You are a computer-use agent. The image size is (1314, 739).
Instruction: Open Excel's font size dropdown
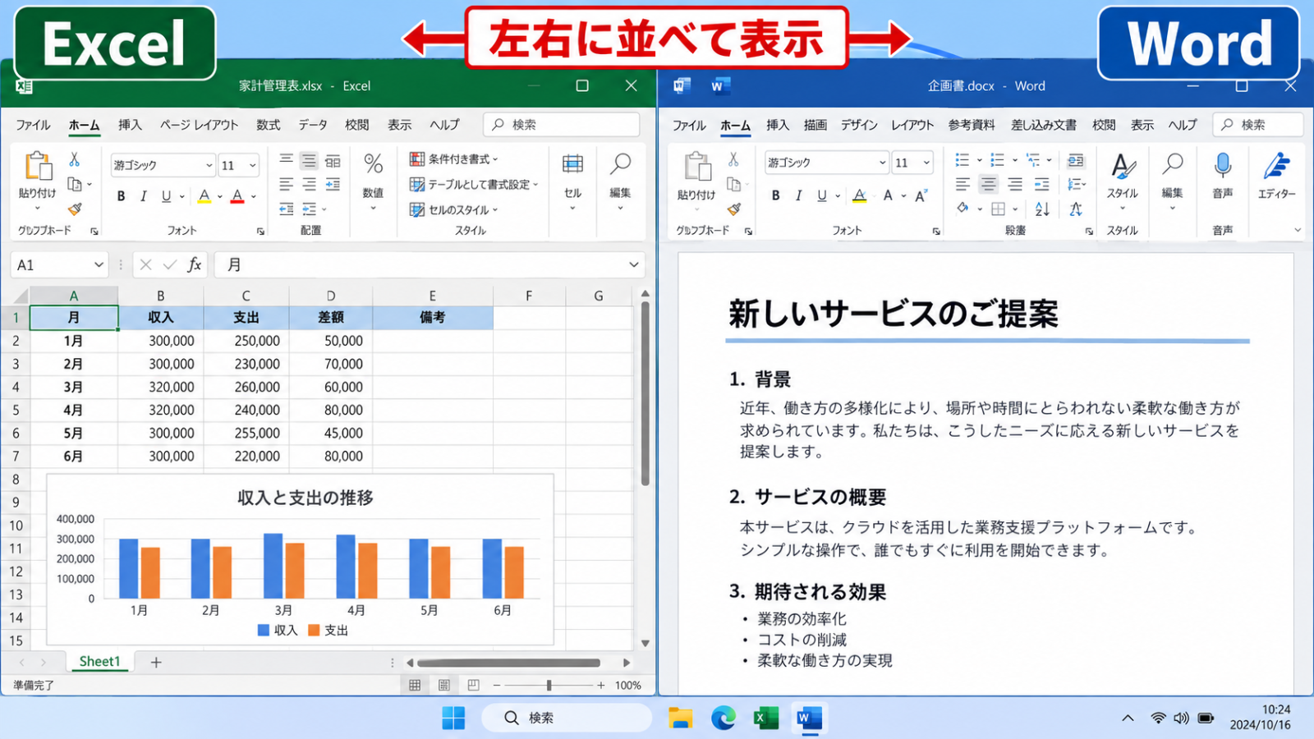click(x=252, y=165)
